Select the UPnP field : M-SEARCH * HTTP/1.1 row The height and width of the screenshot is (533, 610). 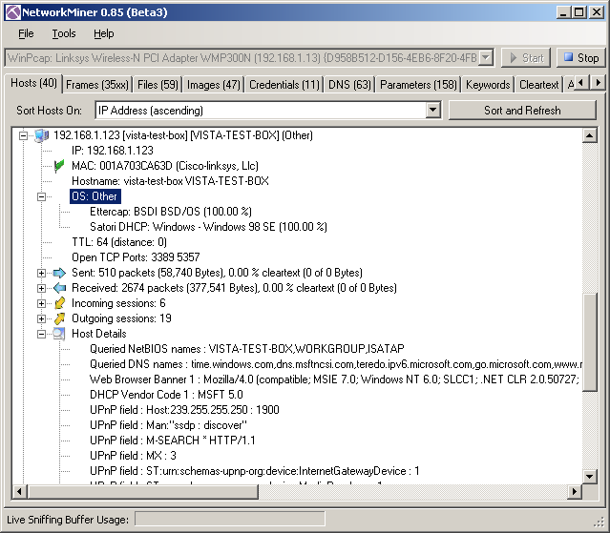(173, 441)
